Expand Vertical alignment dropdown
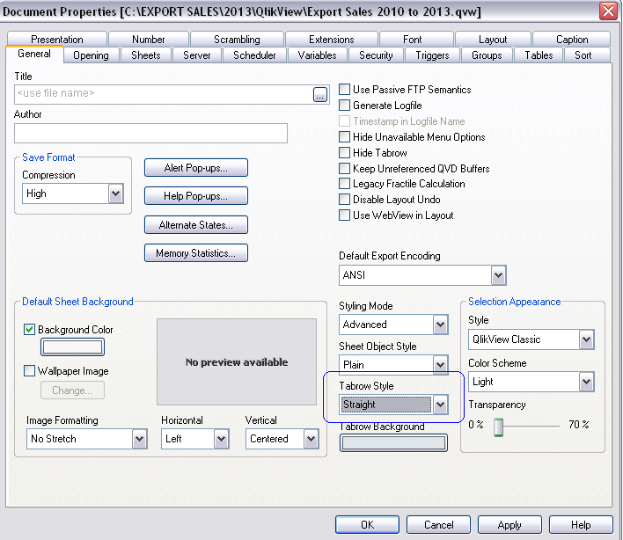This screenshot has height=540, width=623. tap(311, 439)
